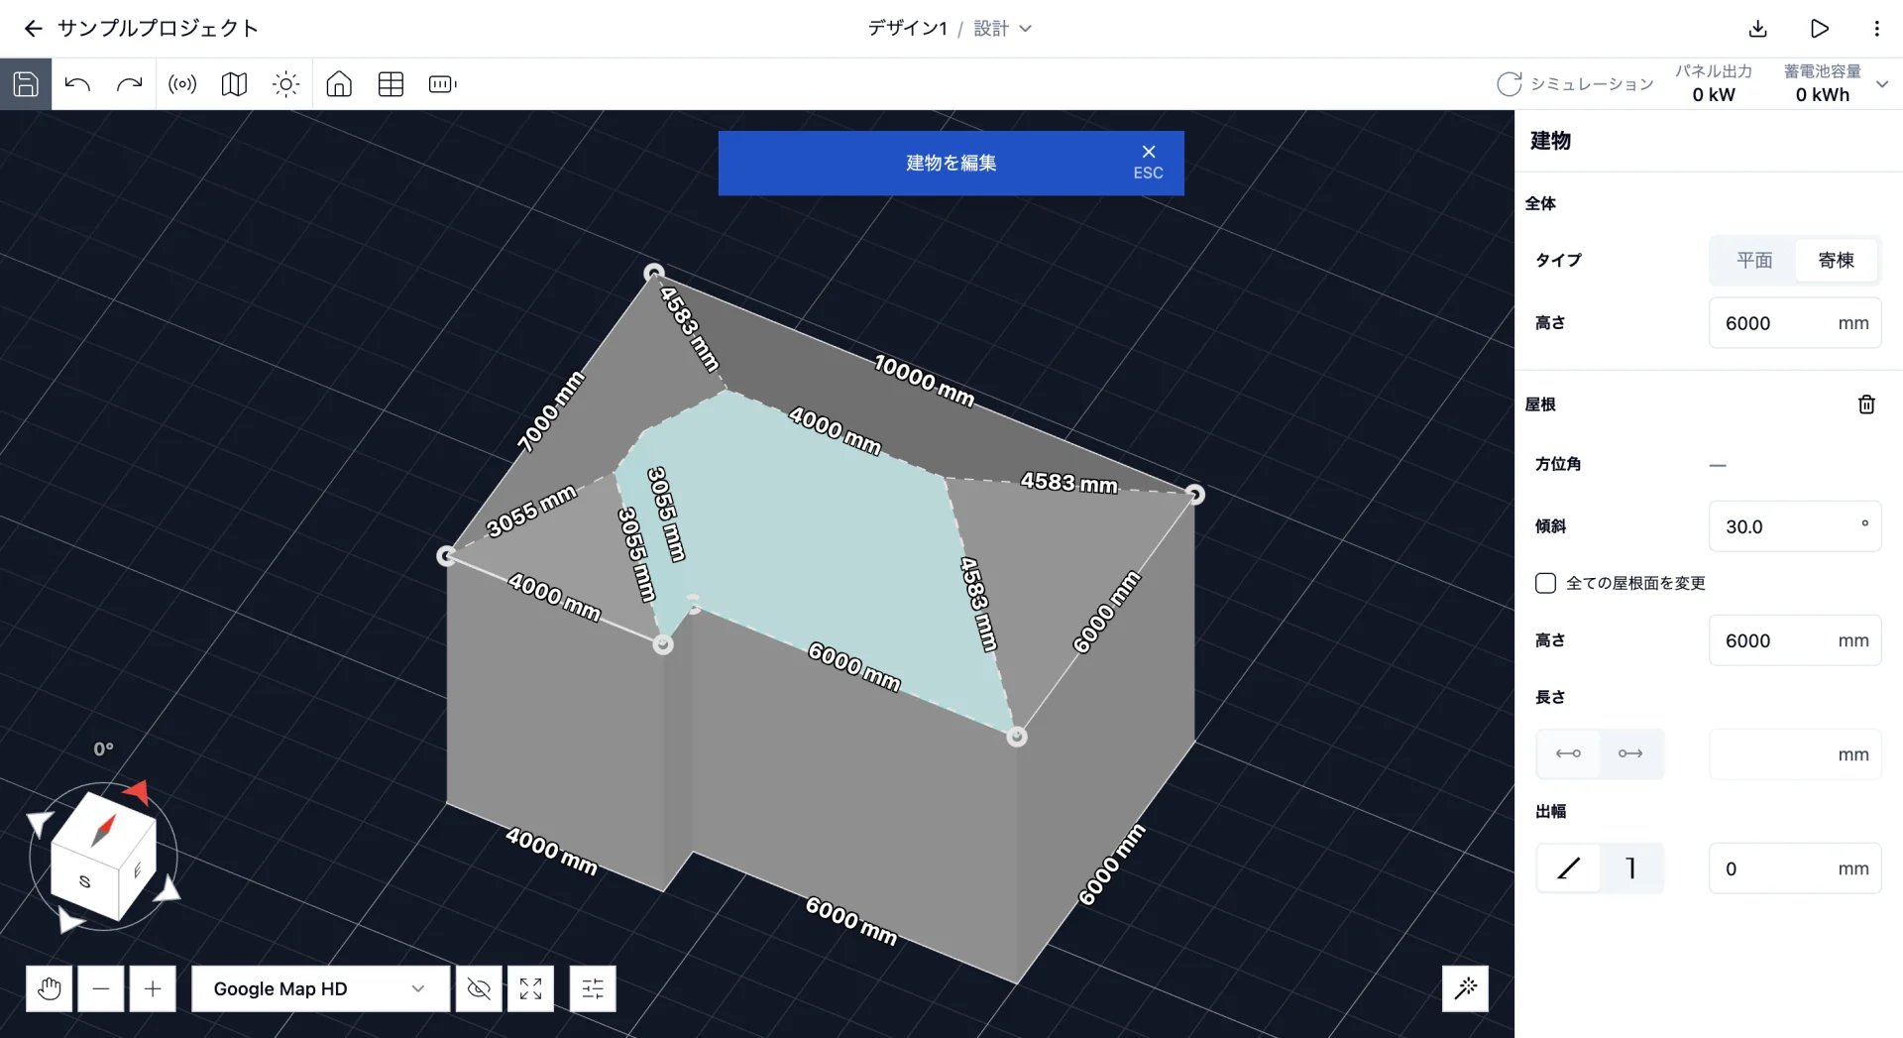Open the sun shading tool
Image resolution: width=1903 pixels, height=1038 pixels.
[285, 84]
